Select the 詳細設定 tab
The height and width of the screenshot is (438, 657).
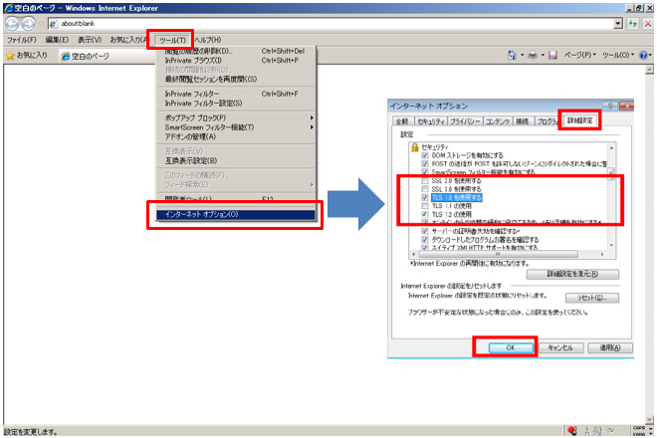580,120
